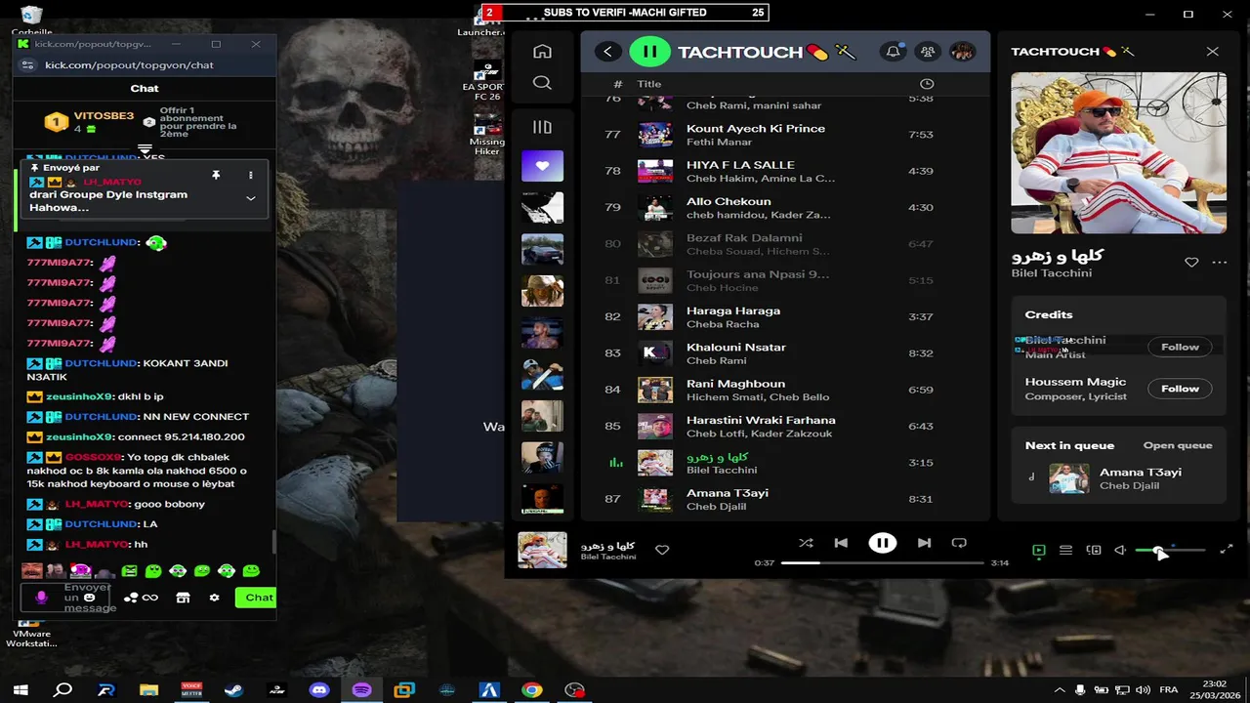1250x703 pixels.
Task: Click the Title column header
Action: point(649,84)
